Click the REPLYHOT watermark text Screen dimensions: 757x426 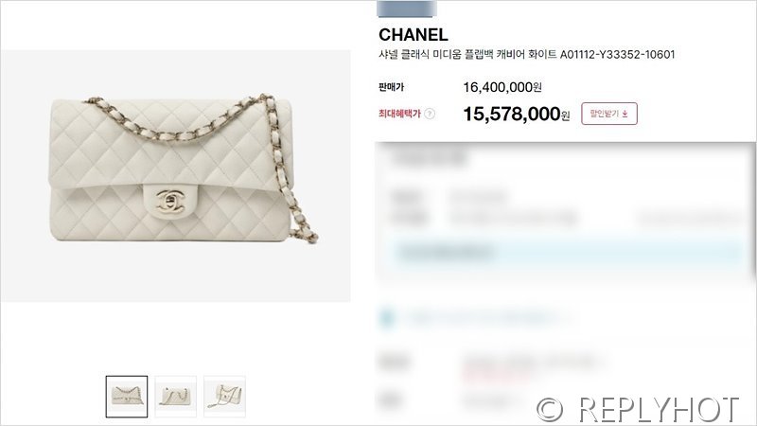pyautogui.click(x=659, y=410)
